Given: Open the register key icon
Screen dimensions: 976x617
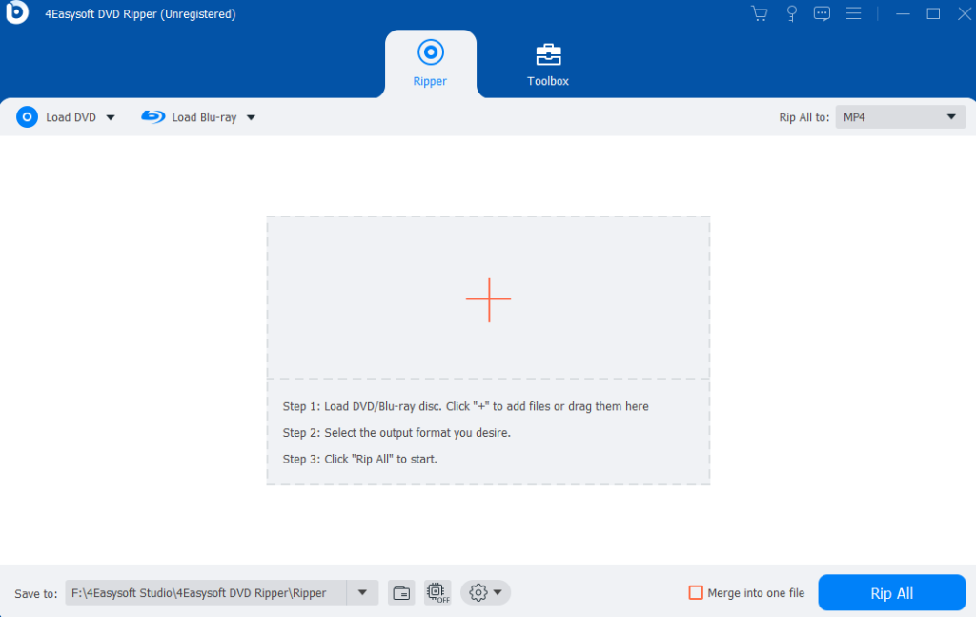Looking at the screenshot, I should click(790, 13).
